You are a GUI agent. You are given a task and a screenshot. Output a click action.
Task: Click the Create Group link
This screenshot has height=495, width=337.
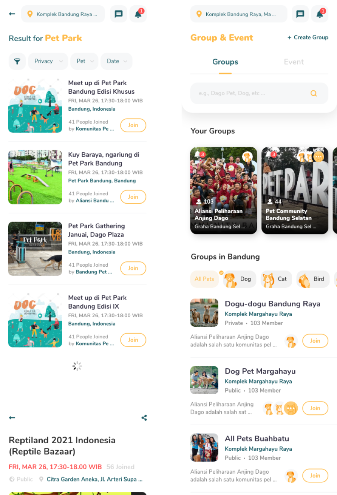pyautogui.click(x=308, y=37)
